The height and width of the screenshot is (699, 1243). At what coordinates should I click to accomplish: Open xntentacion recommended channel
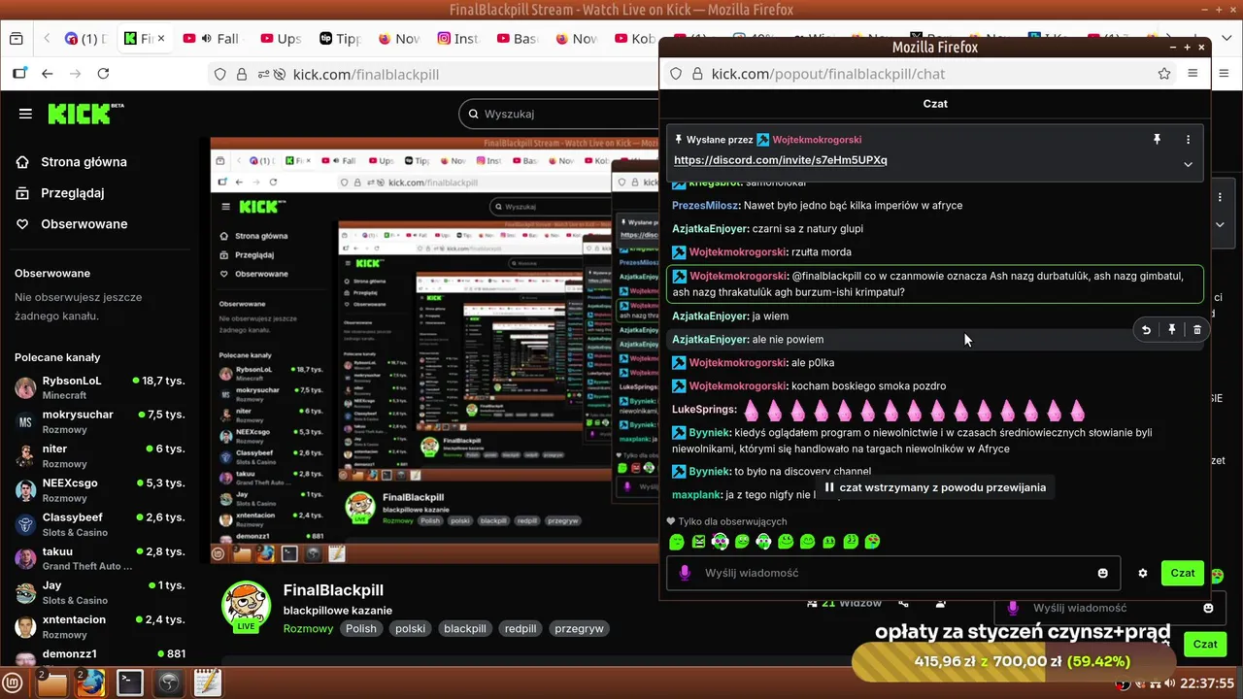[100, 626]
